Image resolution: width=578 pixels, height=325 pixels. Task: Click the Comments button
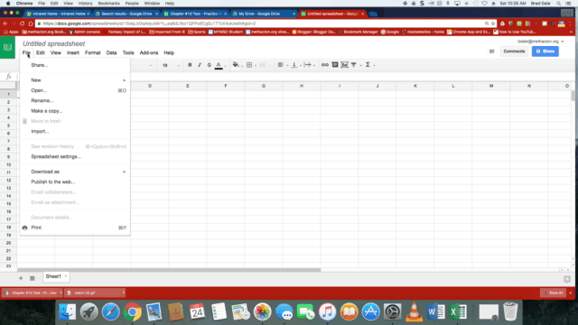(514, 51)
